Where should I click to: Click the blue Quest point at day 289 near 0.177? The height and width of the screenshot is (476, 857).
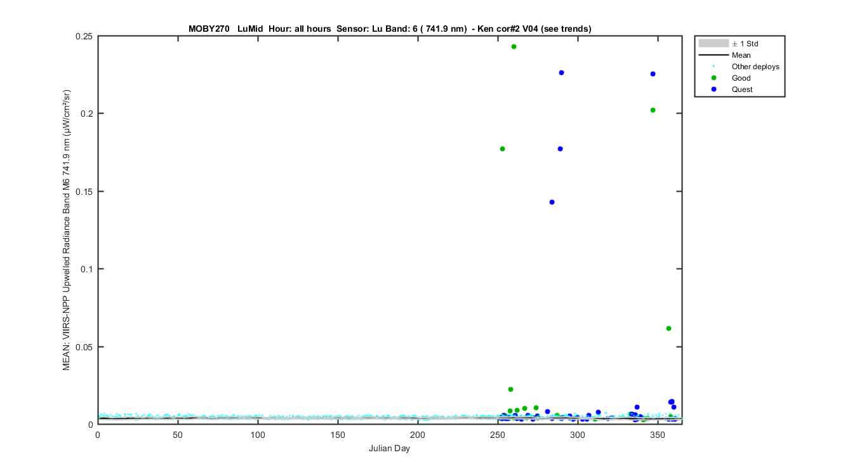(x=560, y=149)
